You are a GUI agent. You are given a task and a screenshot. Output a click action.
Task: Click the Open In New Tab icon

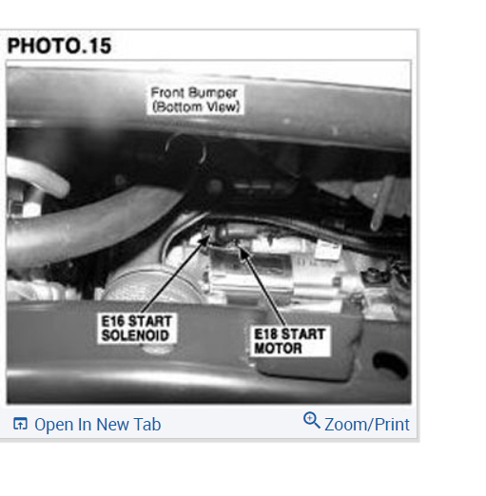tap(20, 424)
